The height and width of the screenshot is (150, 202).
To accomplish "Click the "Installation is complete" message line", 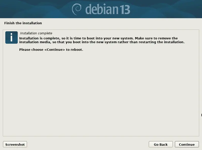I will coord(98,38).
